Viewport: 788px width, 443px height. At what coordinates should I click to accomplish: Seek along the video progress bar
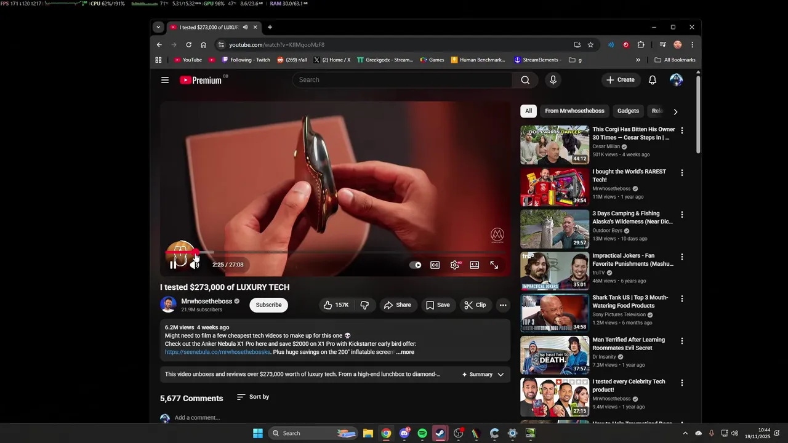coord(335,252)
